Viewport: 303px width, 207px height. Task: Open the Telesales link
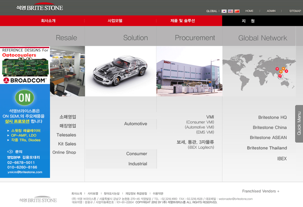tap(66, 135)
